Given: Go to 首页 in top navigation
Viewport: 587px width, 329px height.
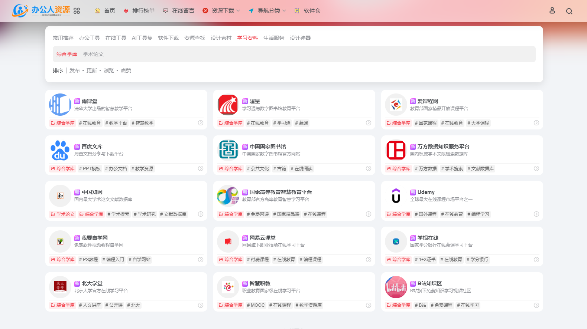Looking at the screenshot, I should (x=105, y=11).
